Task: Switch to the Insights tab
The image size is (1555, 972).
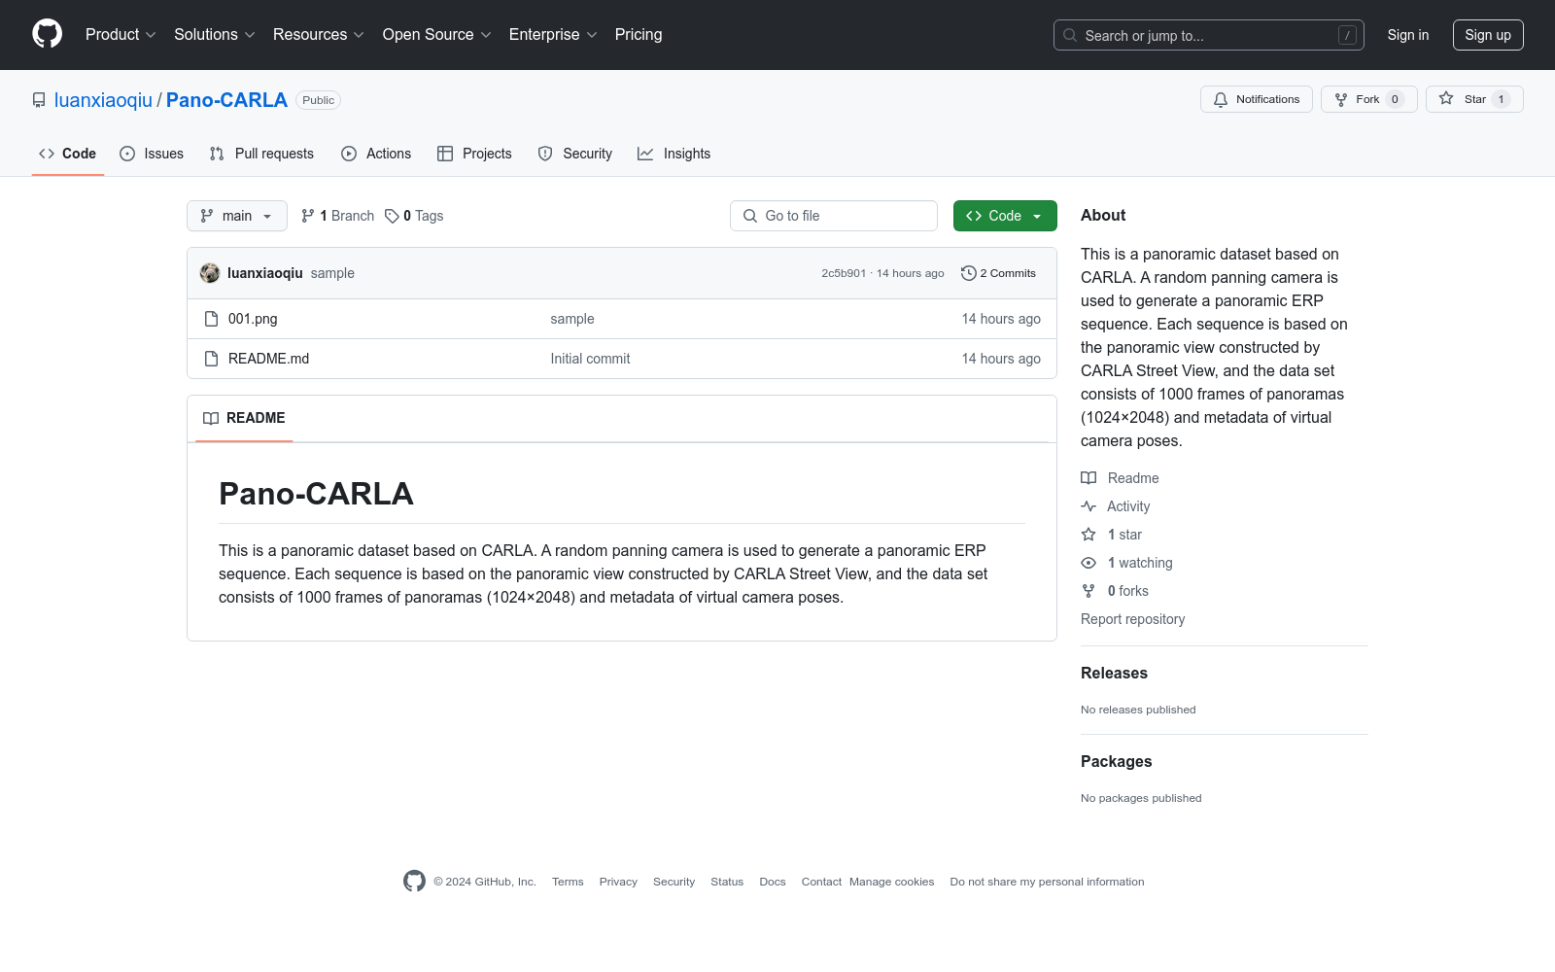Action: pos(674,154)
